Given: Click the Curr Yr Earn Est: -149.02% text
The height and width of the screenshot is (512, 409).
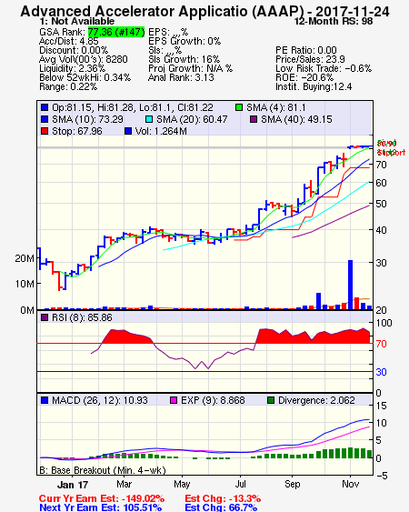Looking at the screenshot, I should tap(102, 499).
